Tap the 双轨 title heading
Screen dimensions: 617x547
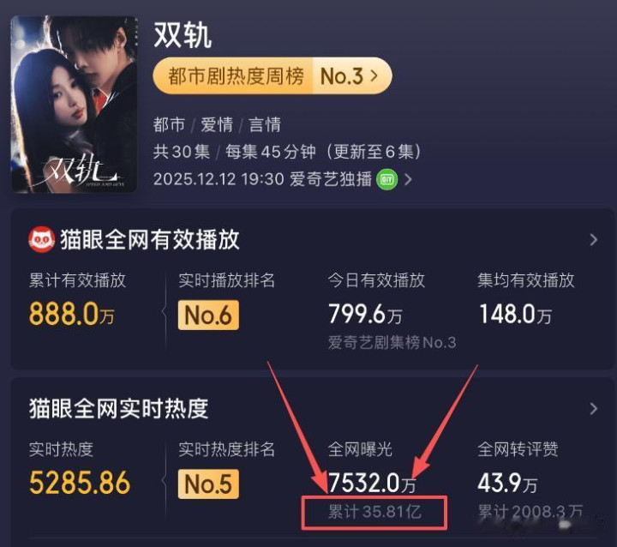(183, 35)
